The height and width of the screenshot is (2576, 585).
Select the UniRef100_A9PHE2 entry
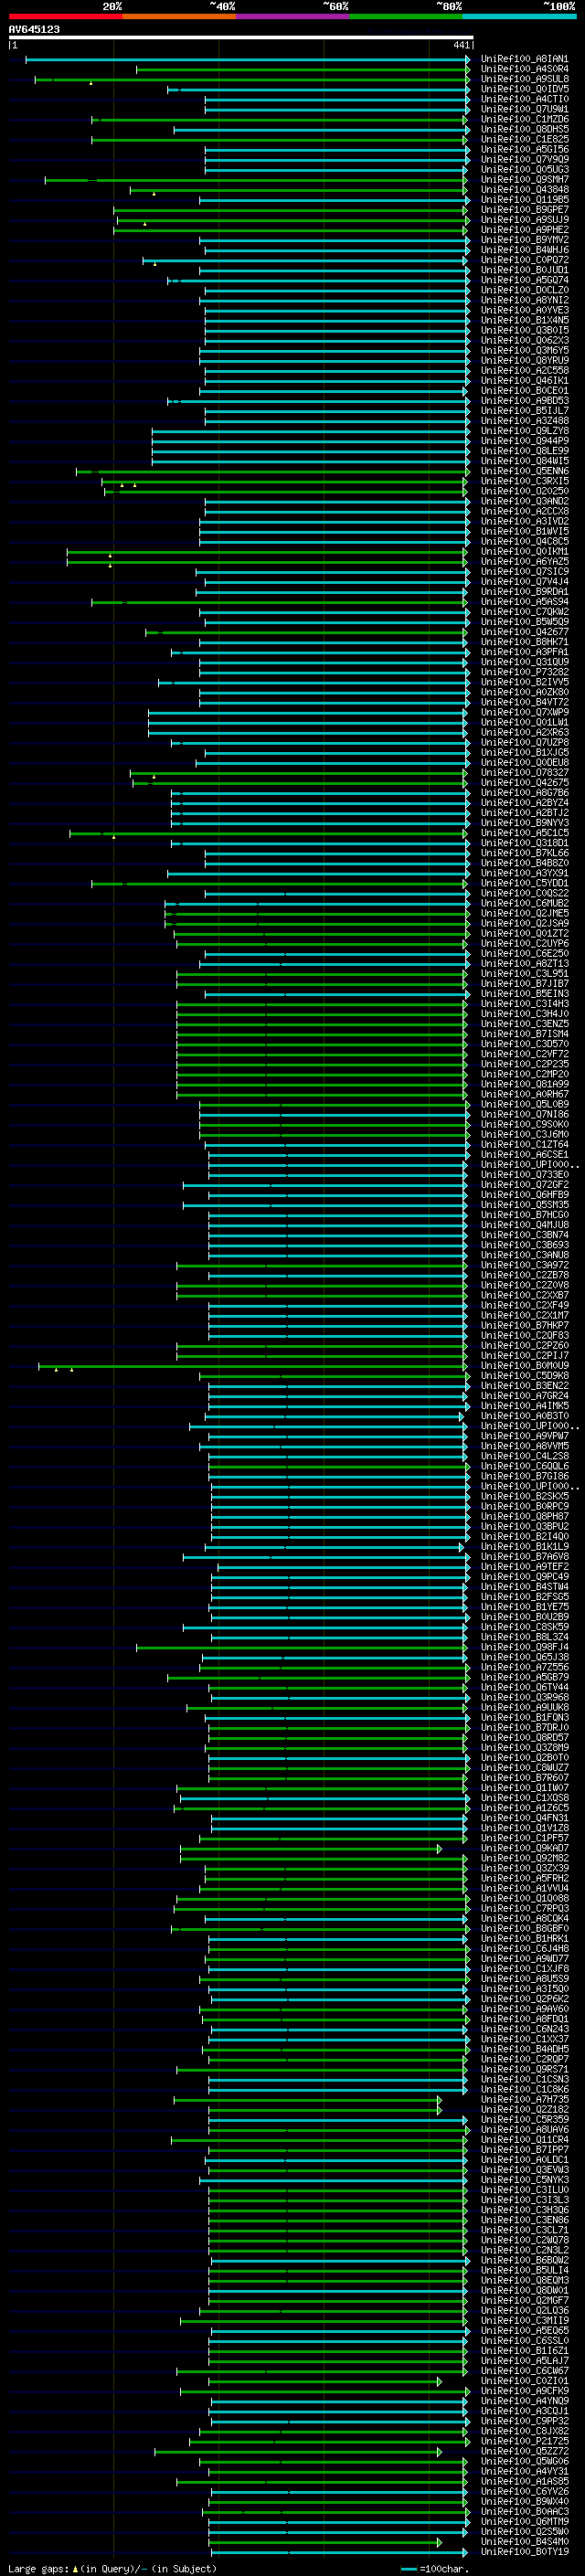click(x=524, y=230)
